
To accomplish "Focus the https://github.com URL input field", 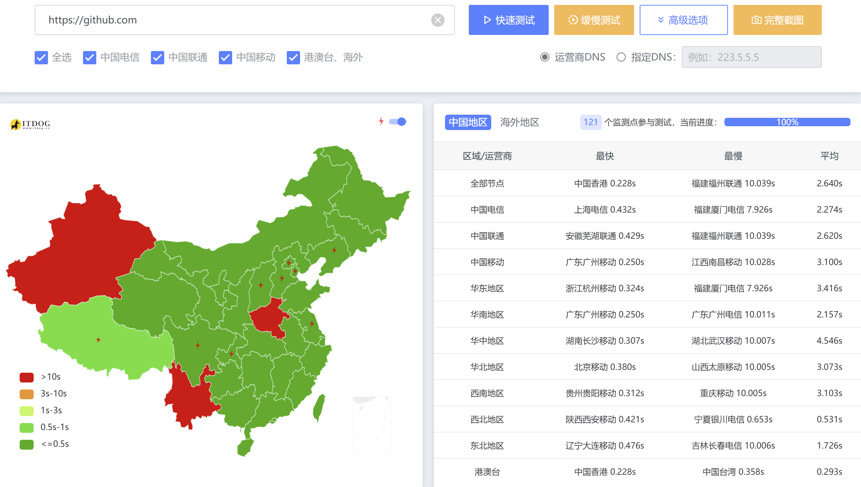I will [x=244, y=20].
